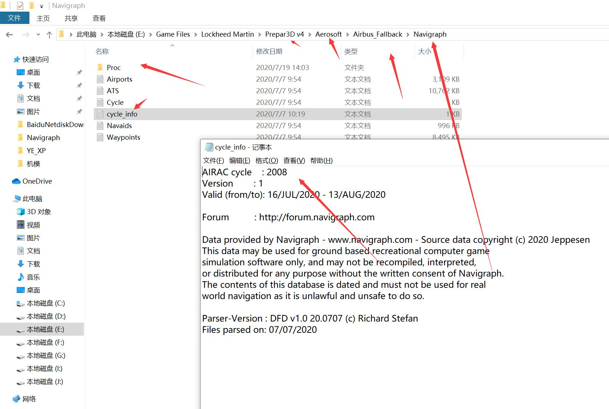Open the recent locations dropdown arrow
The image size is (609, 409).
point(38,34)
